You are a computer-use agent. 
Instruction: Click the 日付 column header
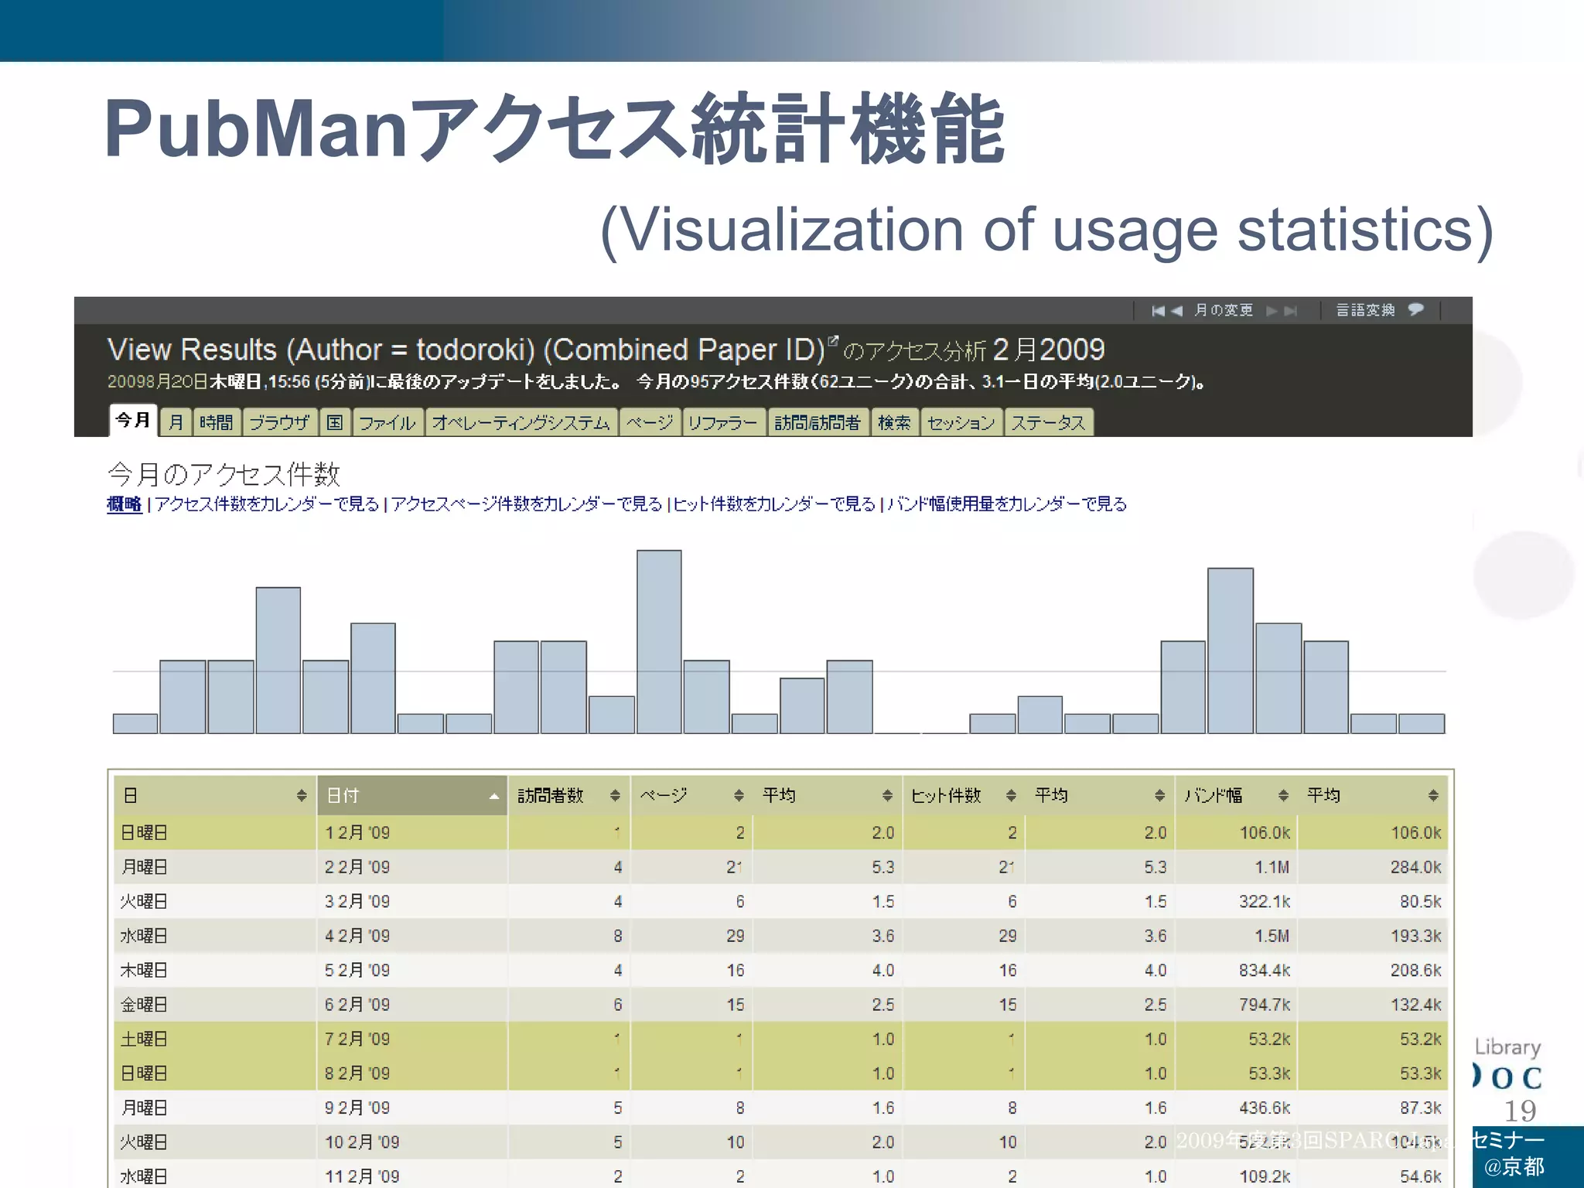412,795
